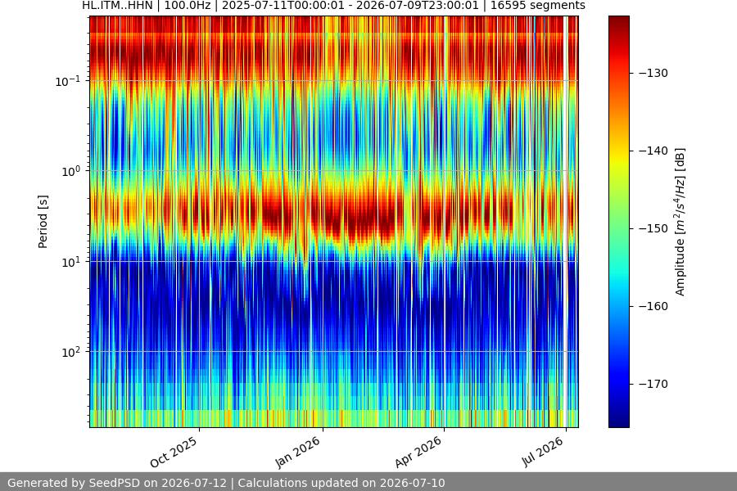Click the 'Jan 2026' x-axis label
Image resolution: width=737 pixels, height=491 pixels.
coord(297,453)
